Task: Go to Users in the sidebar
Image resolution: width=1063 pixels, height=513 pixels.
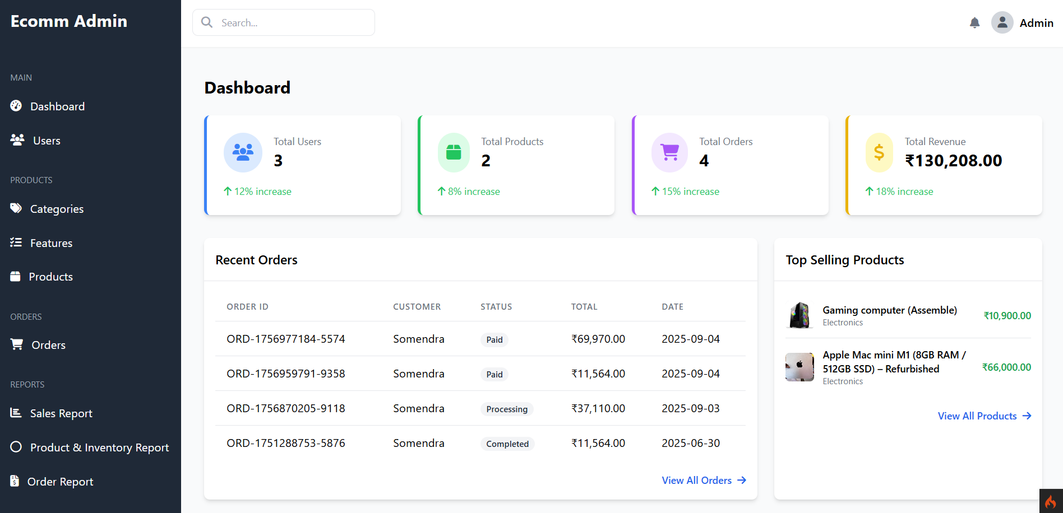Action: pos(47,141)
